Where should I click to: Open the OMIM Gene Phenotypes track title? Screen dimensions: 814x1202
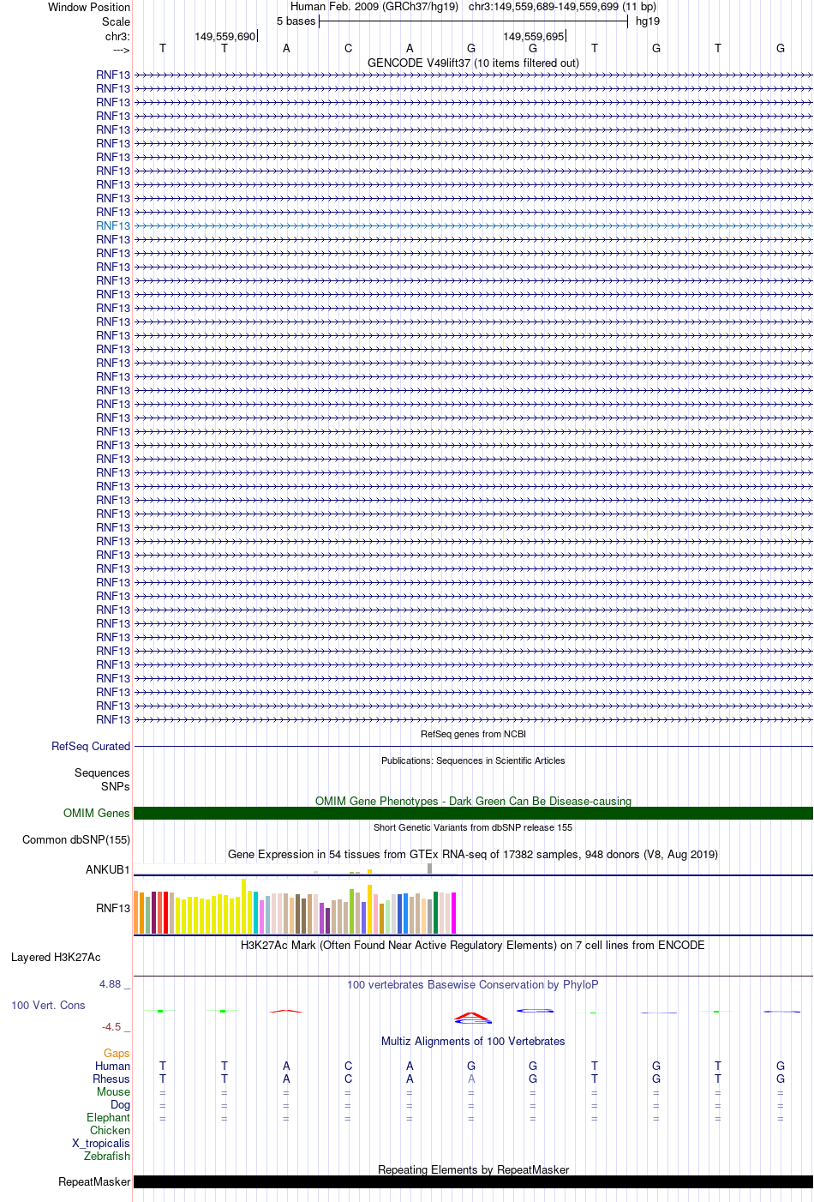473,801
